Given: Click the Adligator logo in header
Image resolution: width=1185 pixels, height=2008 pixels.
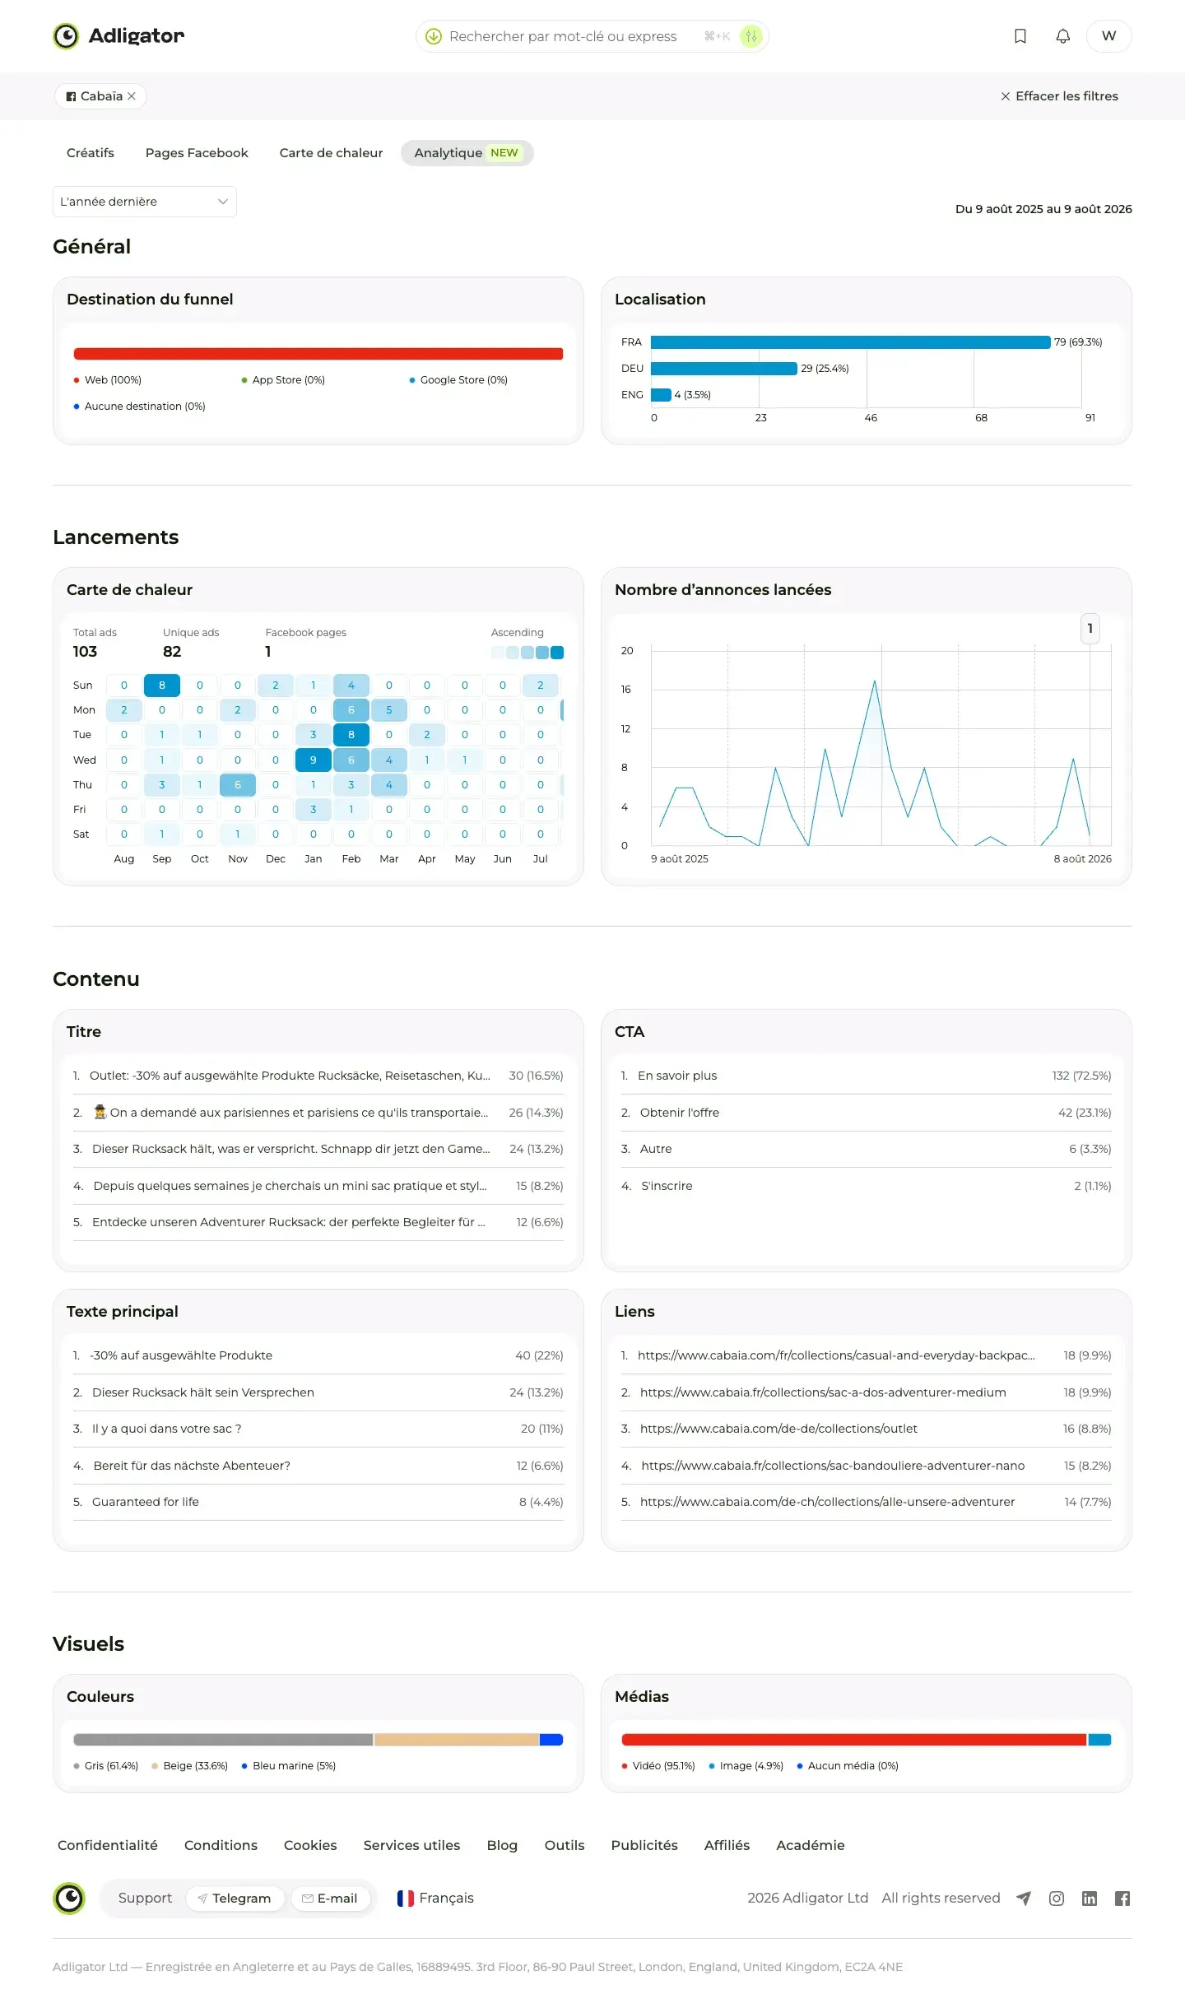Looking at the screenshot, I should point(118,36).
